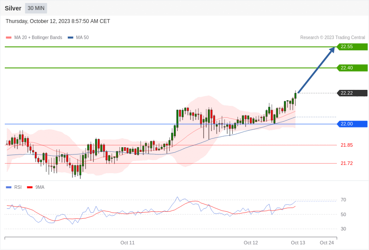Image resolution: width=369 pixels, height=250 pixels.
Task: Click the red 9MA legend swatch
Action: click(30, 187)
